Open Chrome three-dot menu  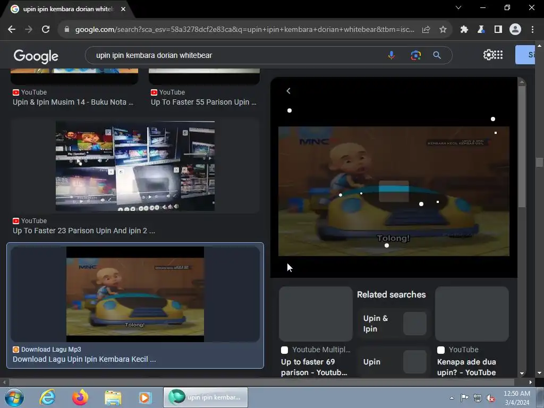coord(532,30)
